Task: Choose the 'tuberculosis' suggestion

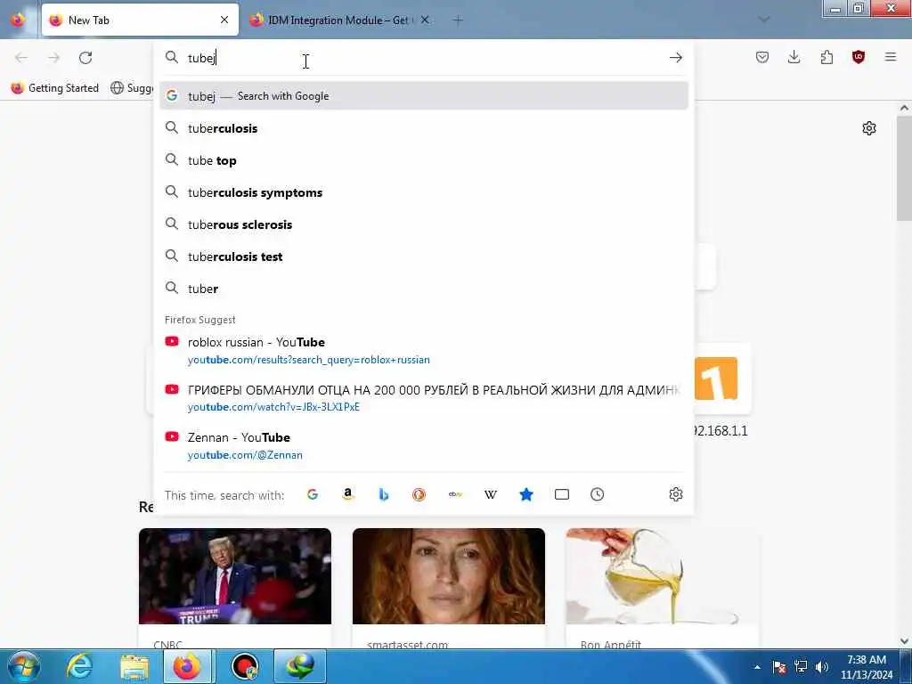Action: tap(423, 128)
